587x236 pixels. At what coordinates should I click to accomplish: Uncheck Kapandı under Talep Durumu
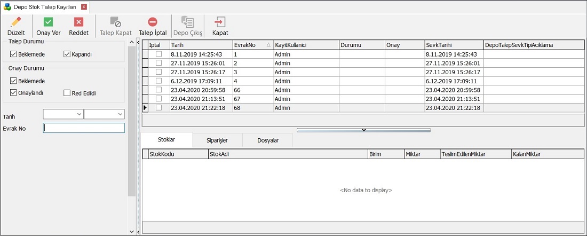pyautogui.click(x=67, y=54)
